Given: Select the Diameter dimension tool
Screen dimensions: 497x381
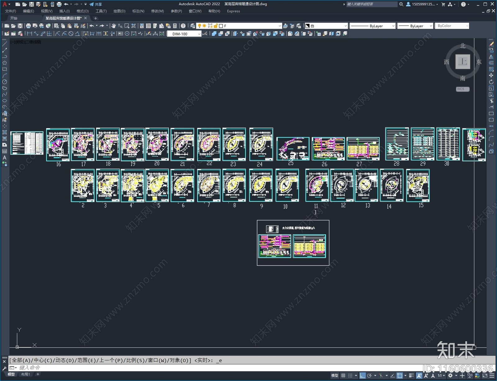Looking at the screenshot, I should point(71,34).
